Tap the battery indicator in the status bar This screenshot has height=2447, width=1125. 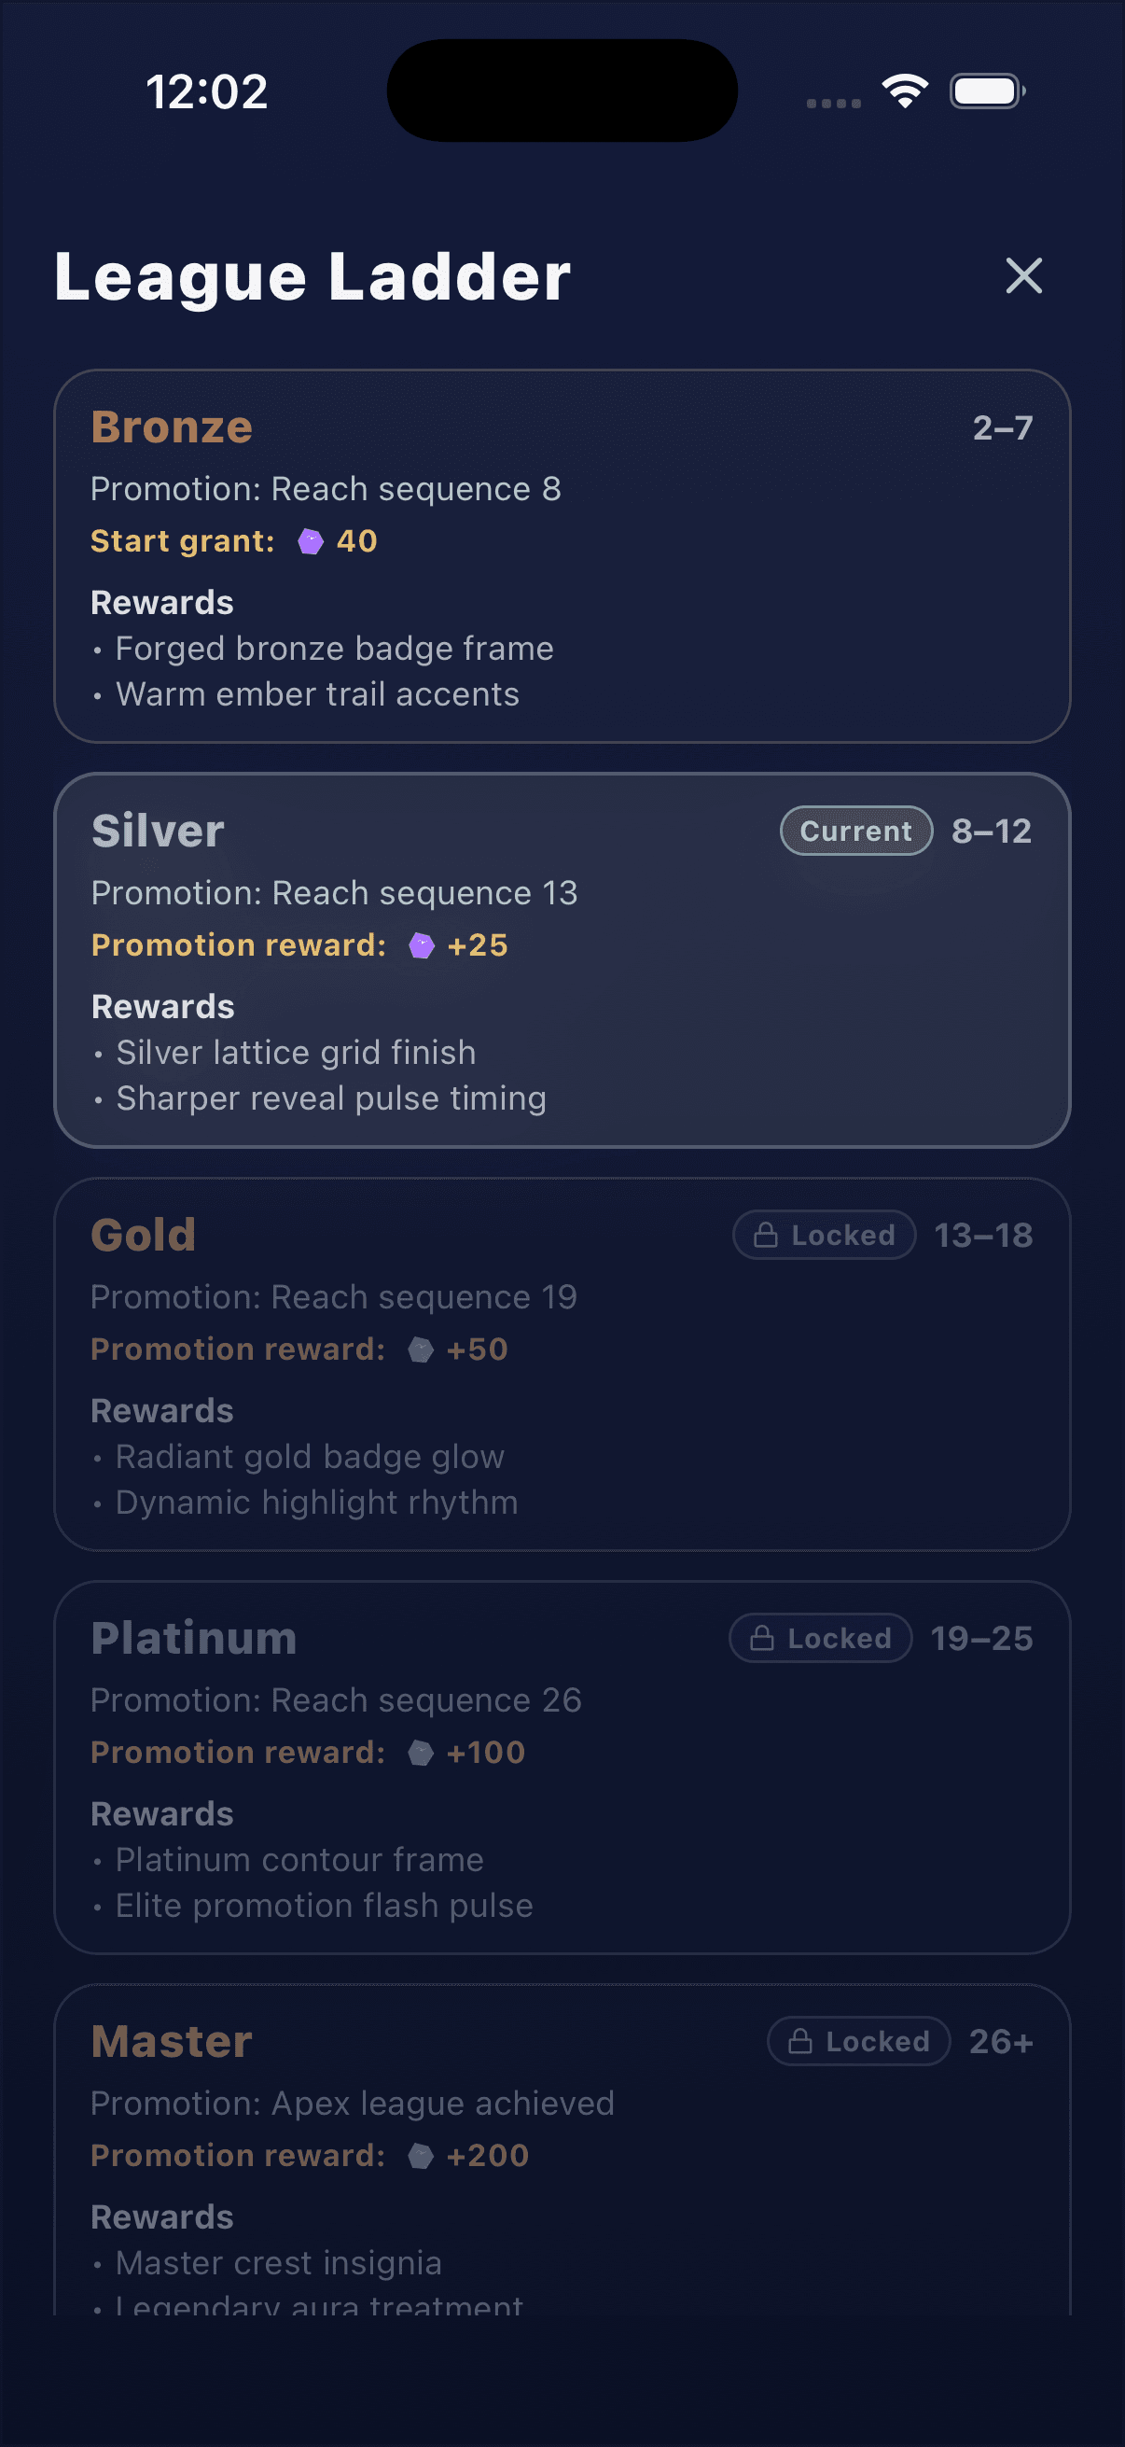pos(984,91)
